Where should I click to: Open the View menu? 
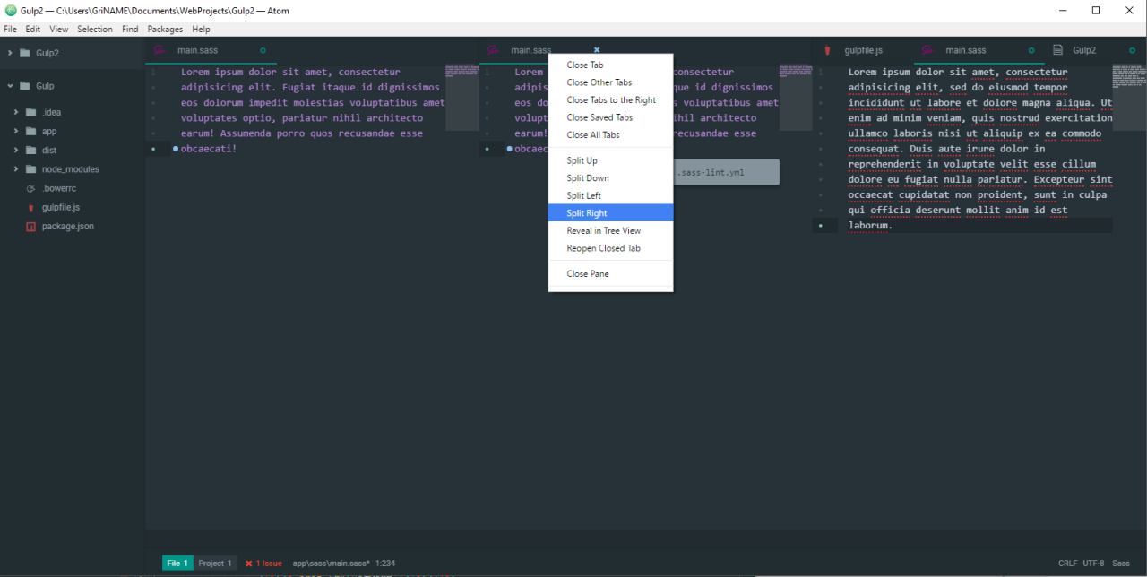click(x=58, y=30)
